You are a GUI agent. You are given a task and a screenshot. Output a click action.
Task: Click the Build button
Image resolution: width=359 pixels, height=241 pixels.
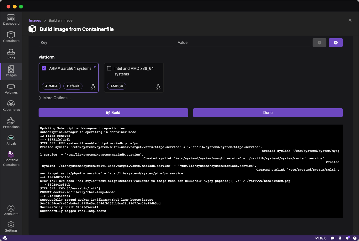pyautogui.click(x=113, y=113)
